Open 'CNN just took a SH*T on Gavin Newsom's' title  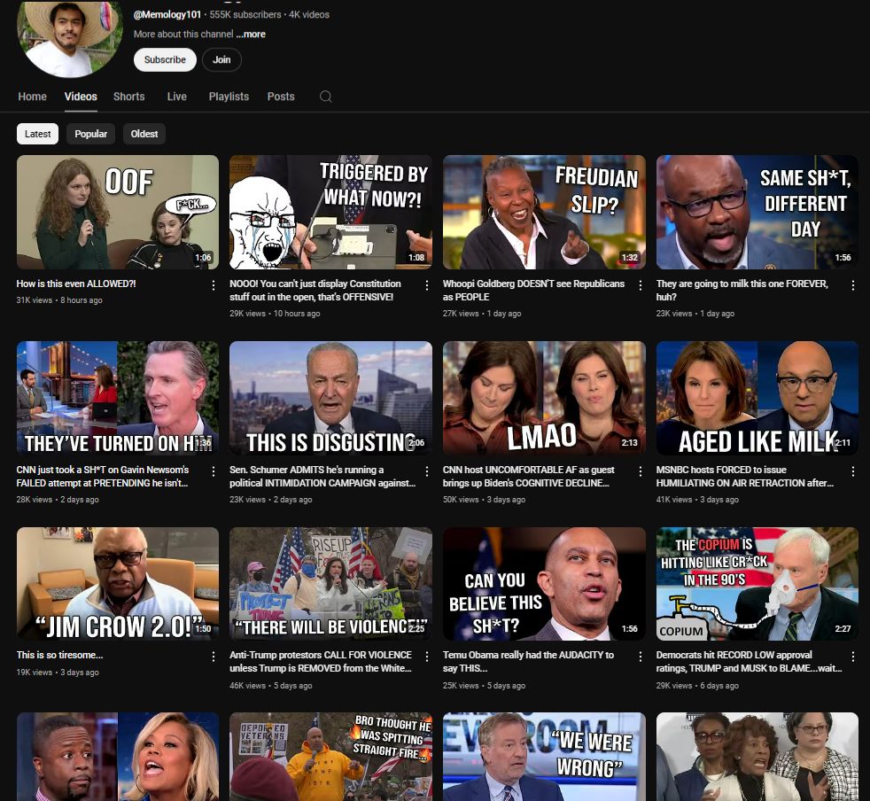pos(103,477)
